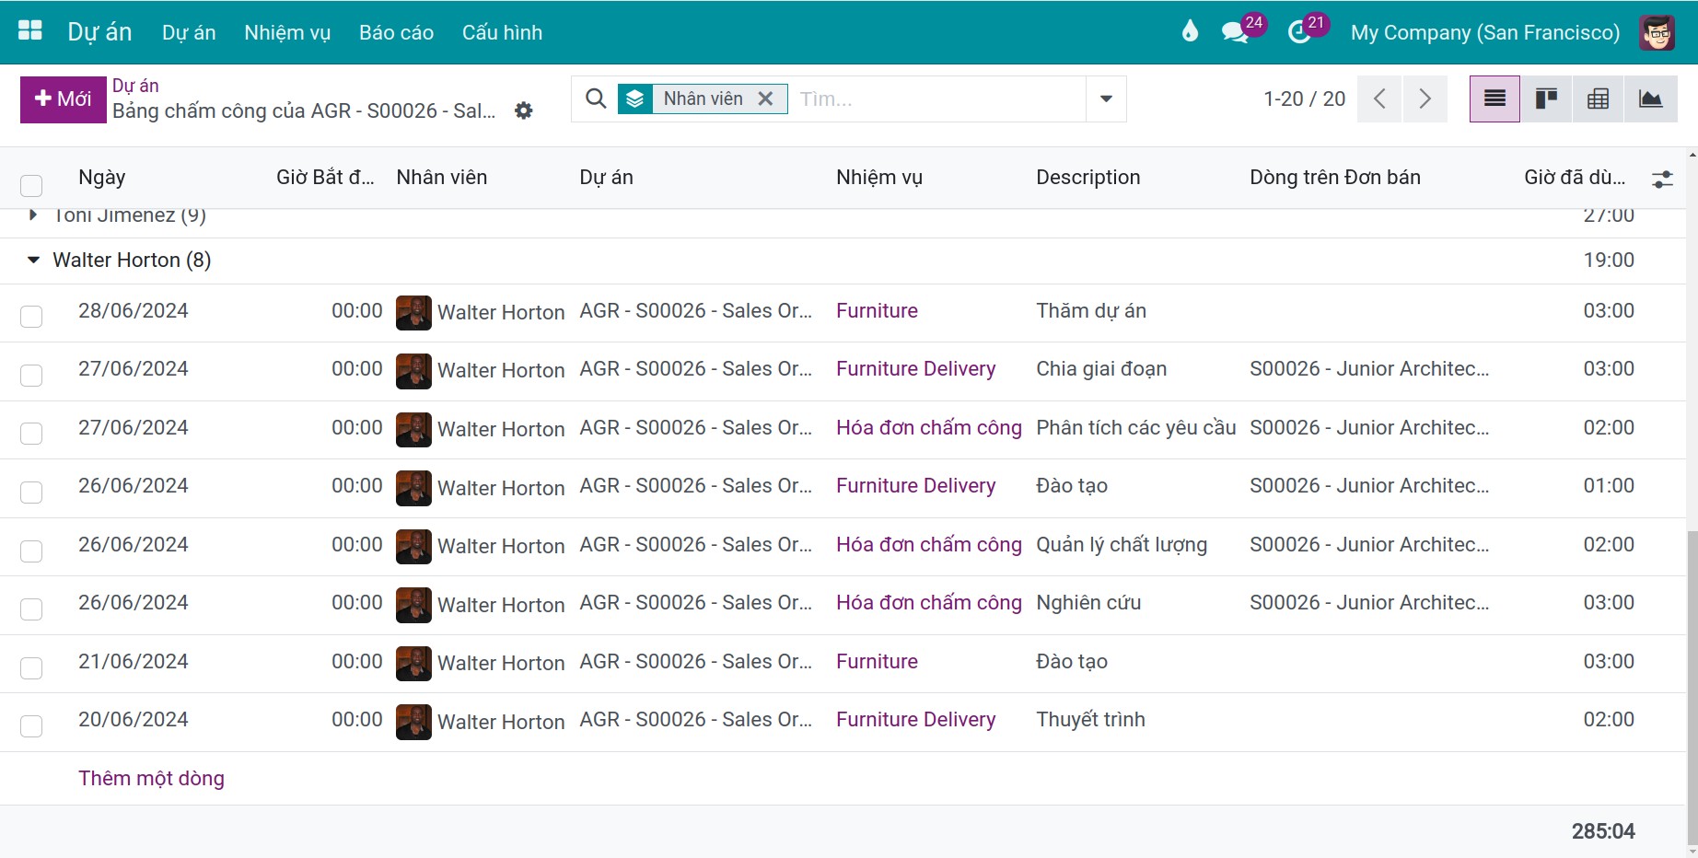The height and width of the screenshot is (858, 1698).
Task: Open the Cấu hình menu
Action: (502, 32)
